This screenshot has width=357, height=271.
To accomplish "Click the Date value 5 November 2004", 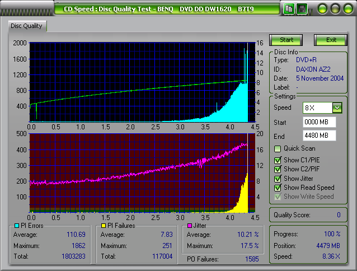I will tap(320, 78).
